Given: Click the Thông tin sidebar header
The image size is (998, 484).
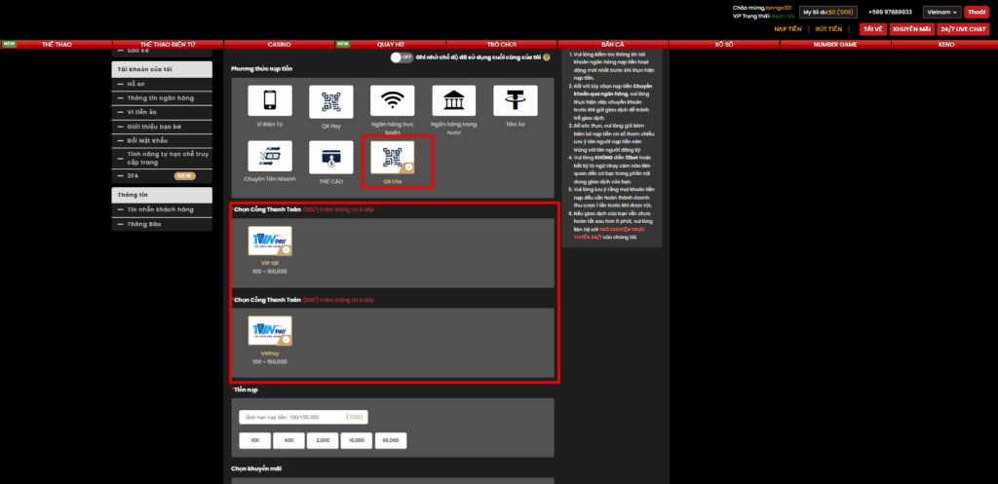Looking at the screenshot, I should (x=162, y=195).
